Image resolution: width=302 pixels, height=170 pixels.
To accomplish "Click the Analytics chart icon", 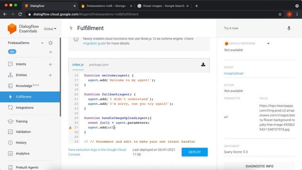I will (x=10, y=153).
